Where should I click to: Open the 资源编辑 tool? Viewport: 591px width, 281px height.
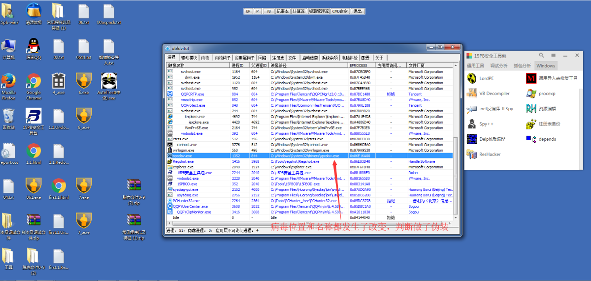coord(541,108)
